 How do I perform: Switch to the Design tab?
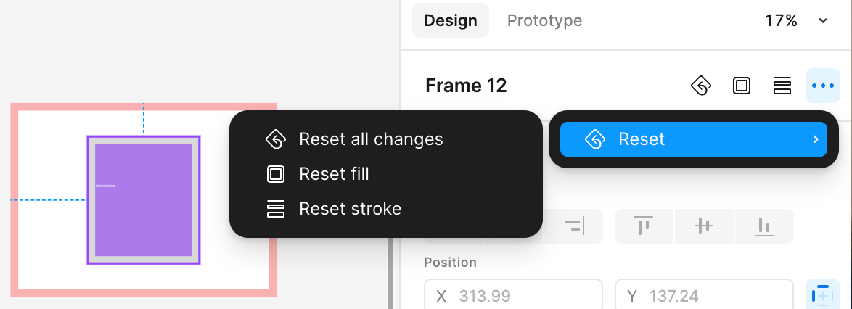coord(451,20)
